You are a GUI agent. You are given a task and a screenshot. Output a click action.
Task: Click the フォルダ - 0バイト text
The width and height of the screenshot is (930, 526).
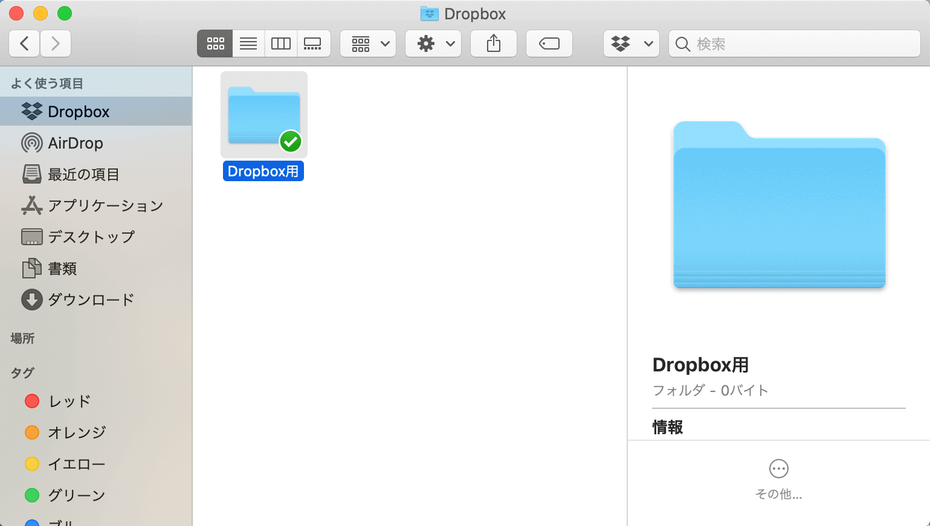click(711, 390)
